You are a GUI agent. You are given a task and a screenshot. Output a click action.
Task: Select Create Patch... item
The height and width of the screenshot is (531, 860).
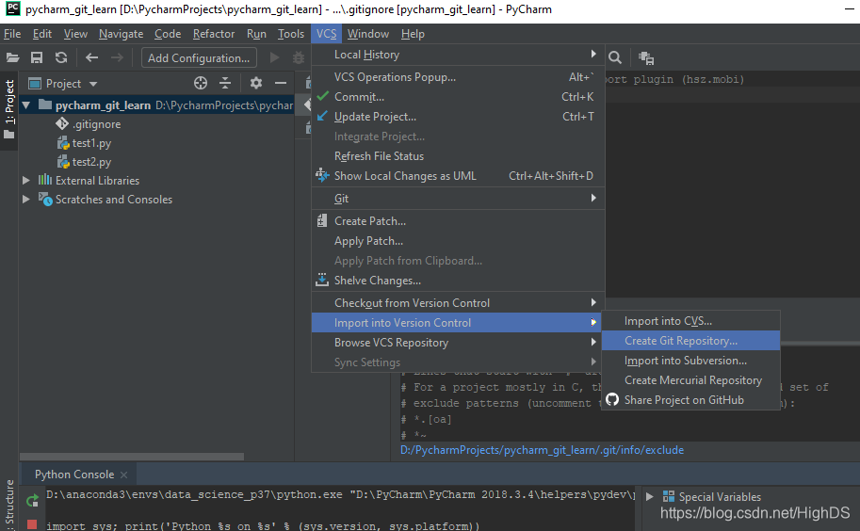coord(458,221)
